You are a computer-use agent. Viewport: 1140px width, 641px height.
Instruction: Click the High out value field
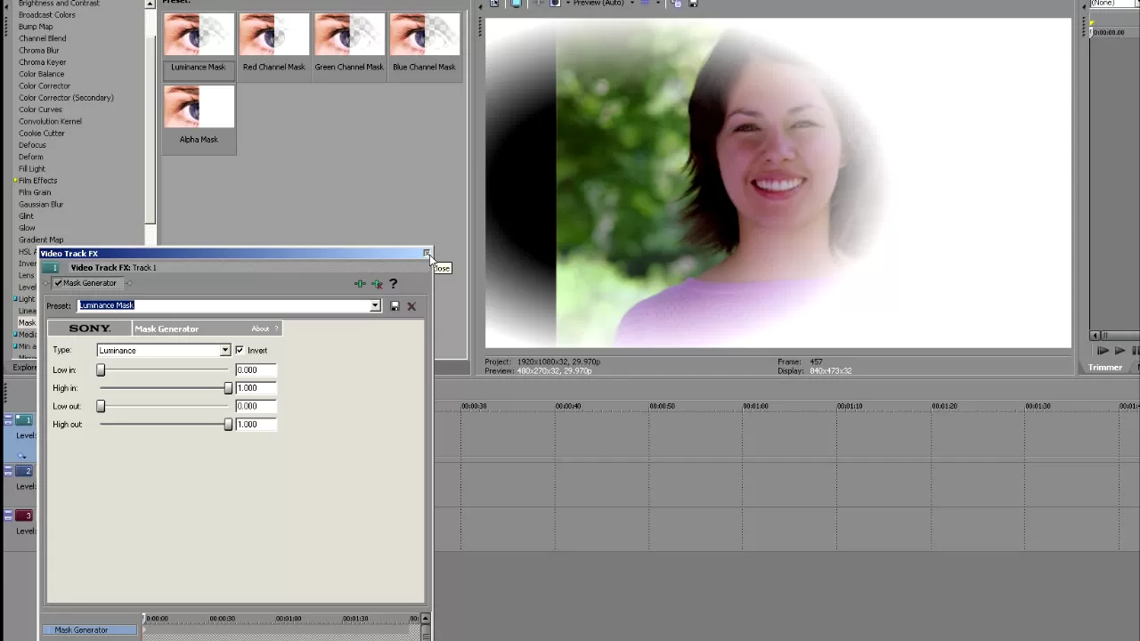click(x=256, y=425)
